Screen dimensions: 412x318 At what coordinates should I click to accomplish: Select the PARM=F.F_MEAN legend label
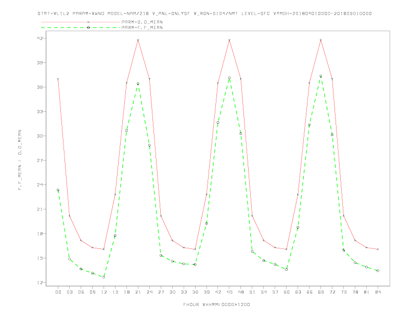pos(142,28)
